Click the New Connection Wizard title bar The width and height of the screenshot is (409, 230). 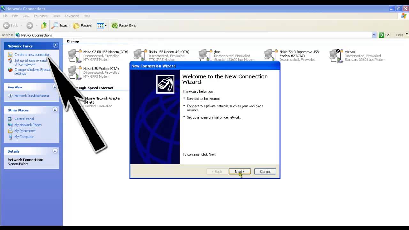tap(205, 66)
